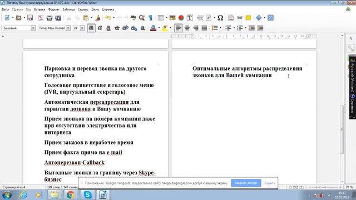Toggle italic formatting
Screen dimensions: 356x200
100,28
